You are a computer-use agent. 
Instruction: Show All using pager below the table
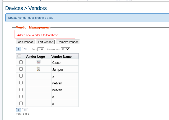(x=25, y=110)
